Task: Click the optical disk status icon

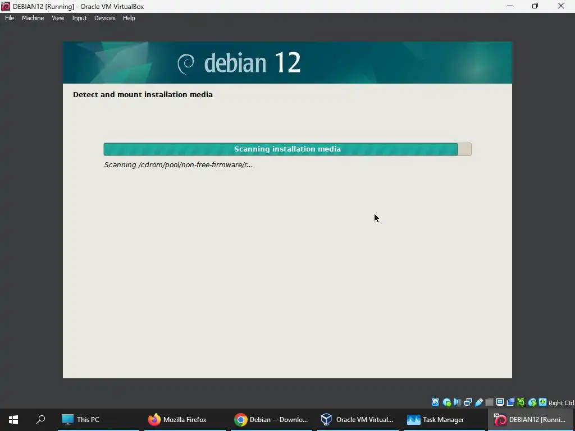Action: pyautogui.click(x=446, y=402)
